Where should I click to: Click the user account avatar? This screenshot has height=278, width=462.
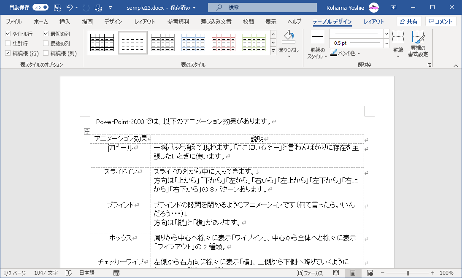pyautogui.click(x=374, y=8)
